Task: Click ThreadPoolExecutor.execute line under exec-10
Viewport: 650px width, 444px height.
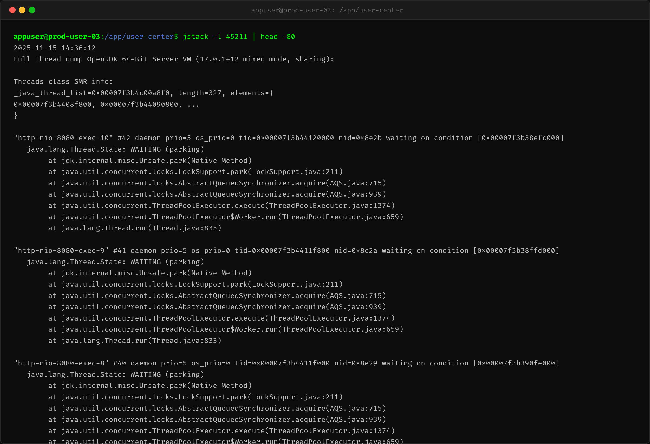Action: (x=222, y=205)
